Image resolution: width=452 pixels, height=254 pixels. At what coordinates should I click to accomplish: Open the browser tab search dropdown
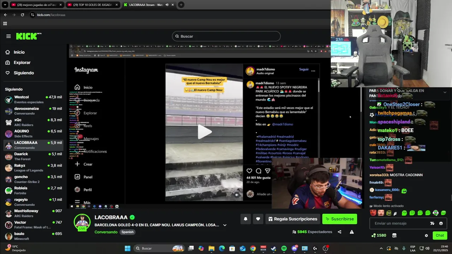[x=5, y=5]
